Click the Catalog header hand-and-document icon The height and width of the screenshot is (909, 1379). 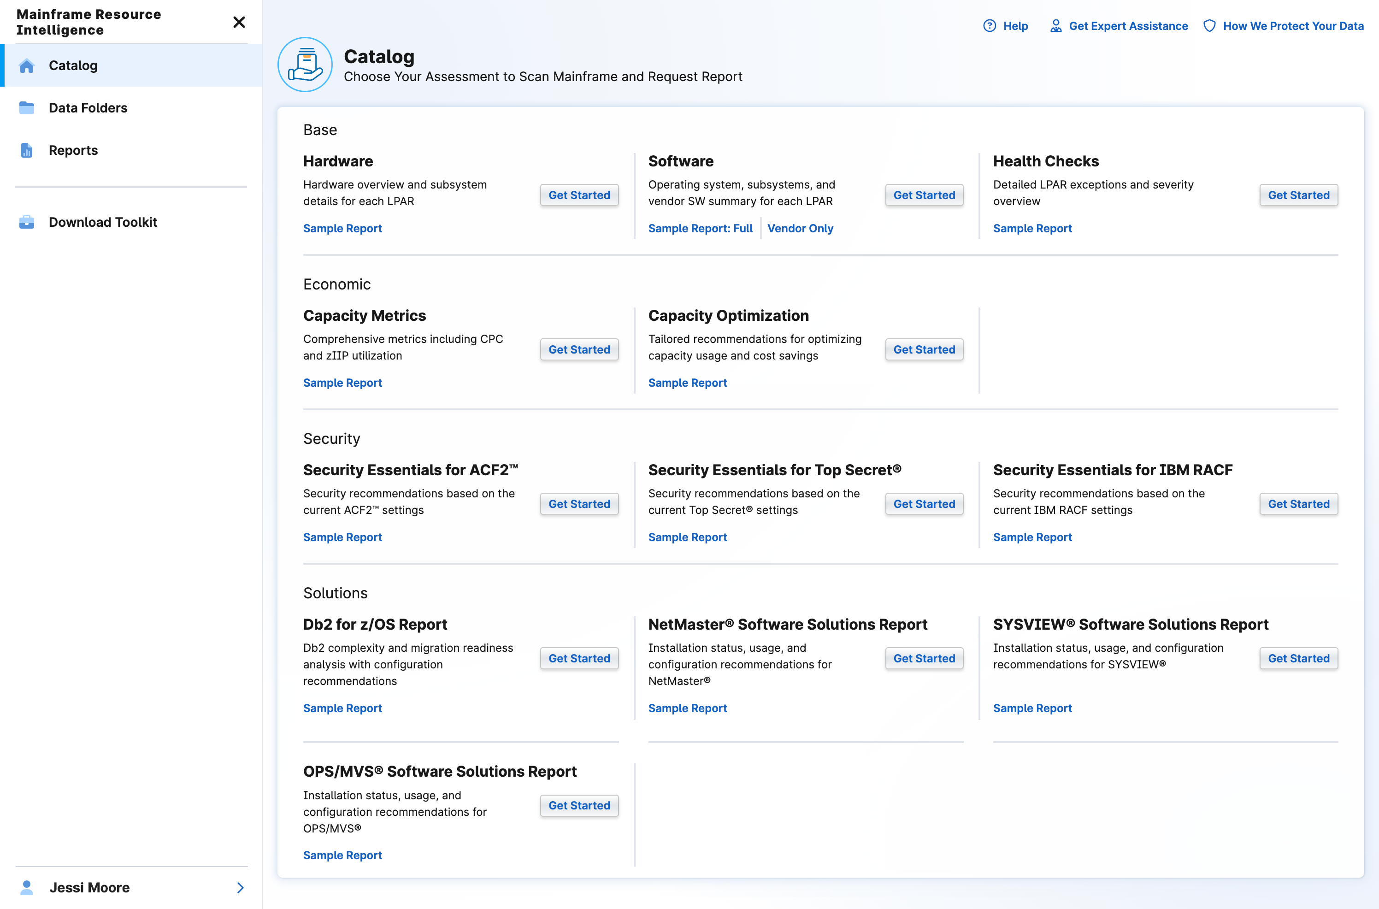point(305,65)
